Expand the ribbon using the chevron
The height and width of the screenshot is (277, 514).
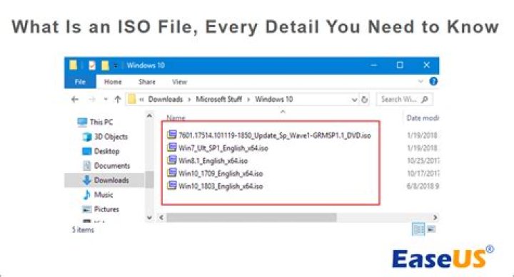point(421,81)
